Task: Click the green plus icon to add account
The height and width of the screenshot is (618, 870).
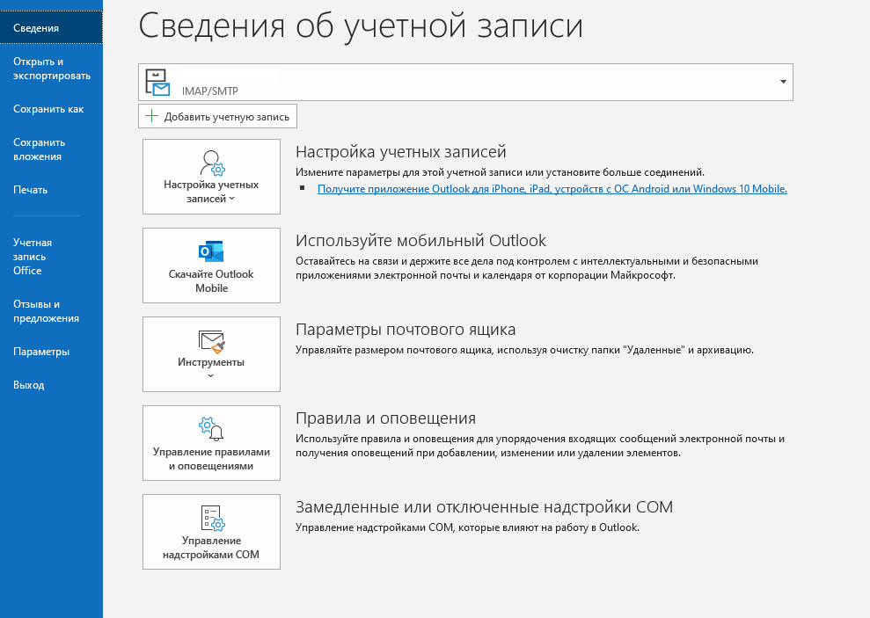Action: [x=151, y=116]
